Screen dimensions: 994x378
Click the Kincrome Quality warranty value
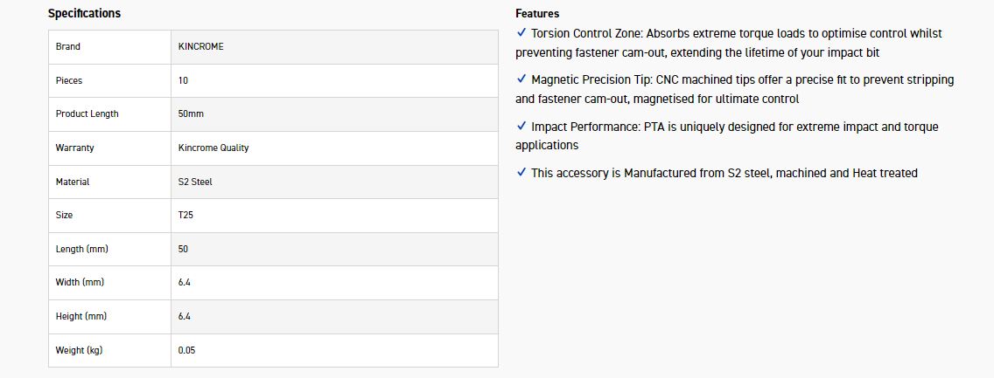(x=213, y=148)
